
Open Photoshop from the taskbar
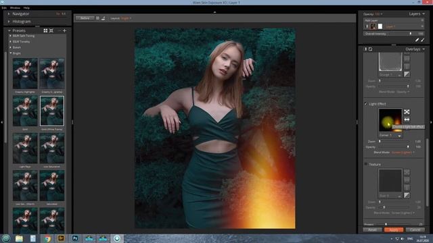click(75, 238)
